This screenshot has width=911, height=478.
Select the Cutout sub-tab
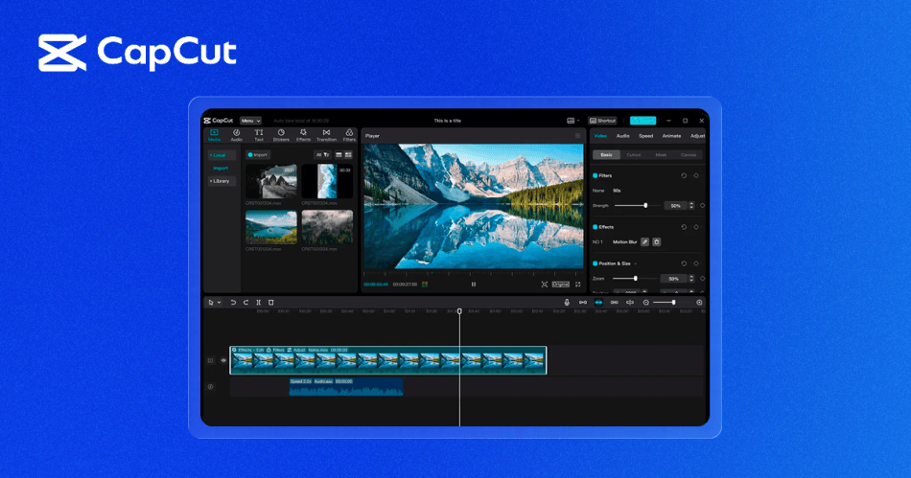click(x=633, y=155)
